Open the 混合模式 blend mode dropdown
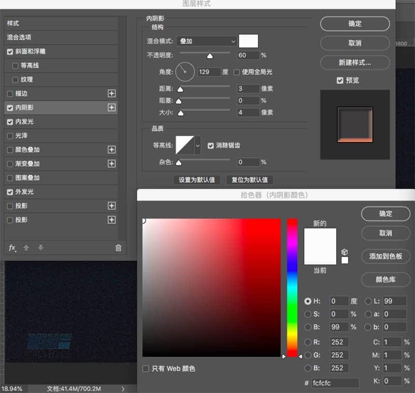The height and width of the screenshot is (393, 415). click(x=206, y=41)
